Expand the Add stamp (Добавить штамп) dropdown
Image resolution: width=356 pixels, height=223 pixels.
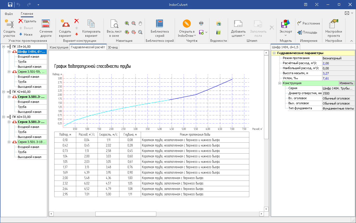(x=244, y=35)
